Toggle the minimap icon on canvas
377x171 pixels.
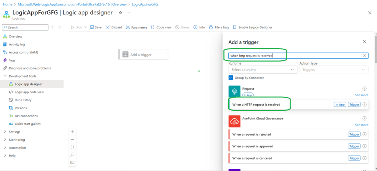[72, 162]
